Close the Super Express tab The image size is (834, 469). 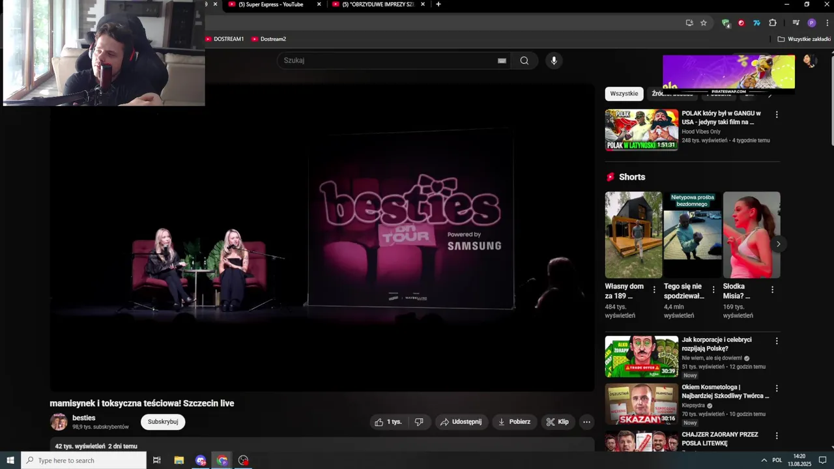coord(319,5)
